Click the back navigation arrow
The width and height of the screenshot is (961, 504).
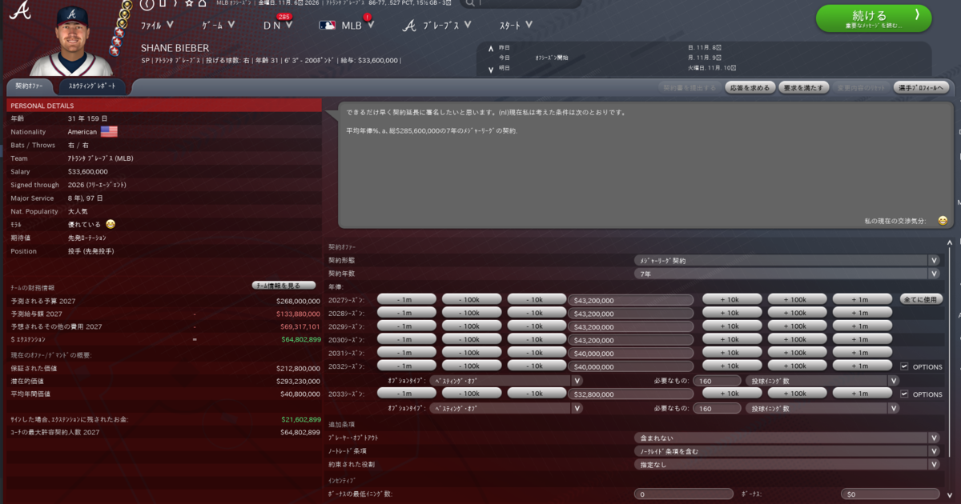(147, 4)
